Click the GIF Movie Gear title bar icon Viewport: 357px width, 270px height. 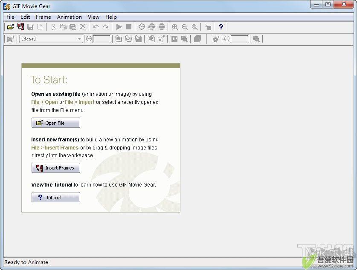point(7,6)
